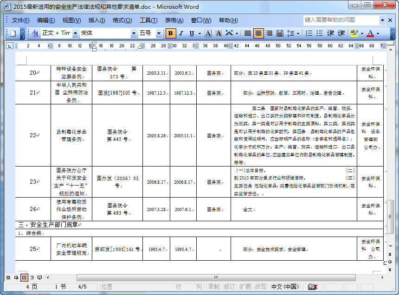The image size is (399, 295).
Task: Open the 编辑(E) menu
Action: (x=46, y=20)
